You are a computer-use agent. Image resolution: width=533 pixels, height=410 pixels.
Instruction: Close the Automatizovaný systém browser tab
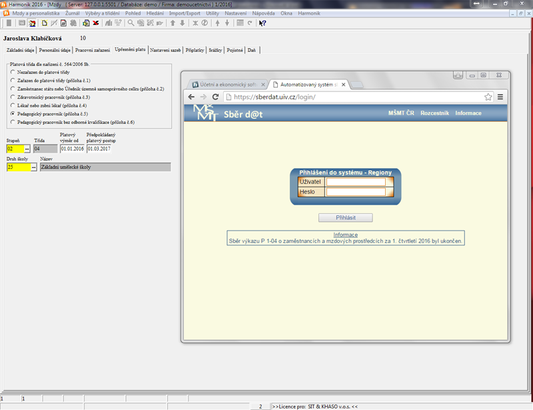pos(343,85)
